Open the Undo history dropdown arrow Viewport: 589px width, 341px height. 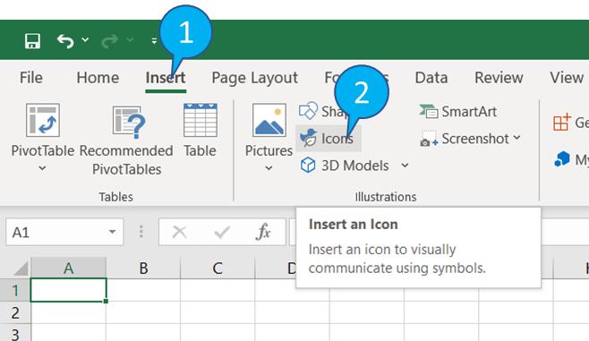coord(85,39)
